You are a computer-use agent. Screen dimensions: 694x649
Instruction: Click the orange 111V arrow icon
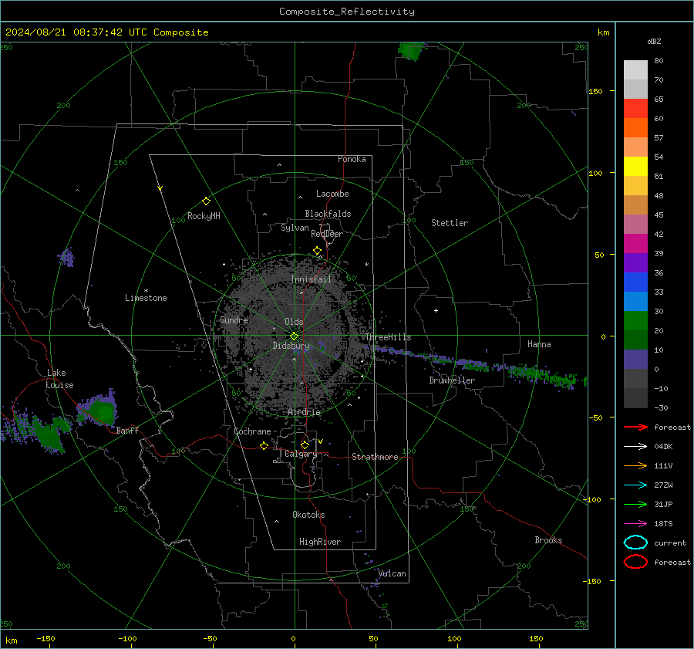tap(635, 465)
